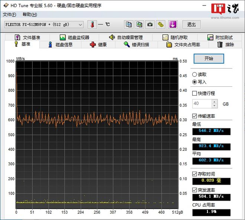Switch to the 随机存取 tab
Image resolution: width=245 pixels, height=220 pixels.
pyautogui.click(x=175, y=38)
